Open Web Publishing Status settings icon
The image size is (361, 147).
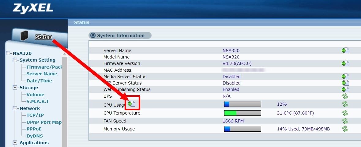(x=345, y=89)
